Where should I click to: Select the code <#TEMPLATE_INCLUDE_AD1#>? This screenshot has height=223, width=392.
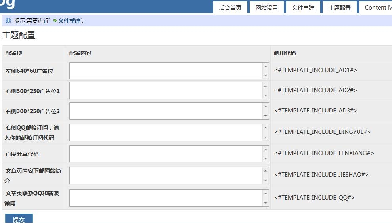coord(316,70)
